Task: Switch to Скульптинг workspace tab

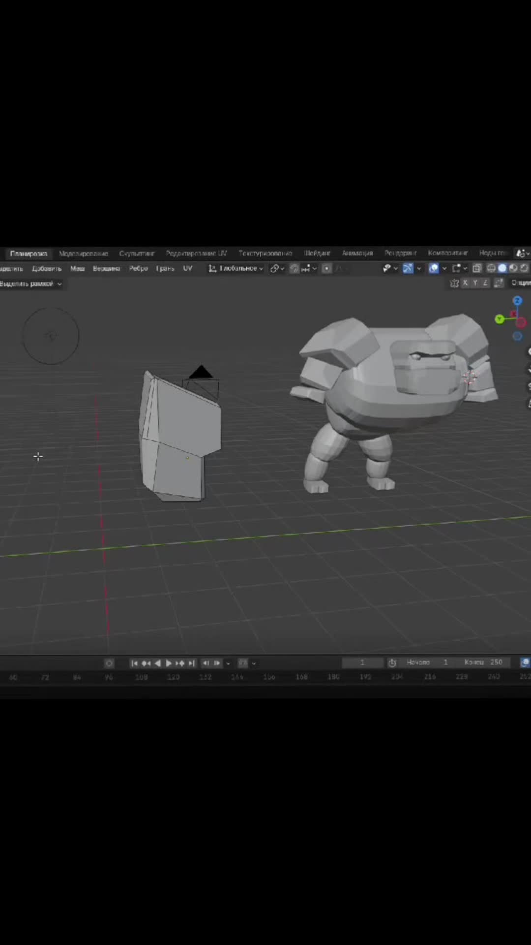Action: [x=137, y=253]
